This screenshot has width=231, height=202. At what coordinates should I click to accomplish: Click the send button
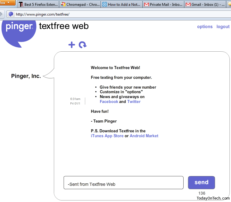tap(201, 182)
